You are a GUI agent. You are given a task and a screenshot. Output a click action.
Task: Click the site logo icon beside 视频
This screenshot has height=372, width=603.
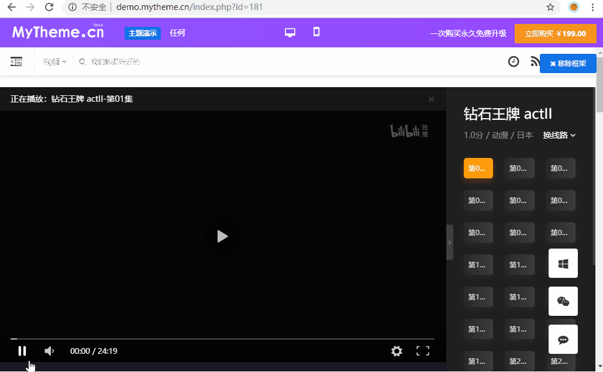(16, 61)
